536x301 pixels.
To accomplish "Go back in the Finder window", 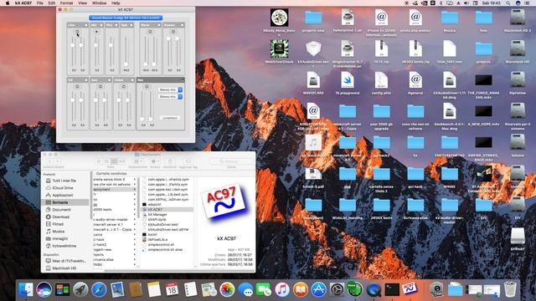I will click(49, 161).
